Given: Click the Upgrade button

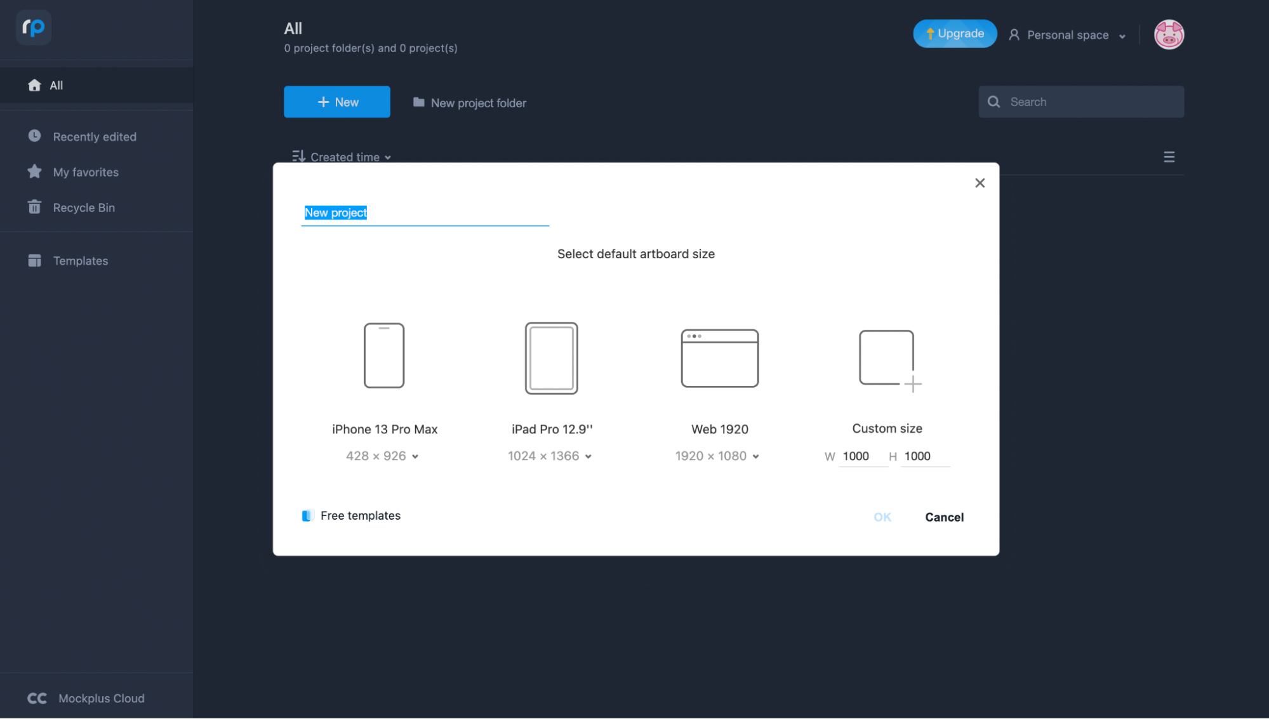Looking at the screenshot, I should point(954,34).
